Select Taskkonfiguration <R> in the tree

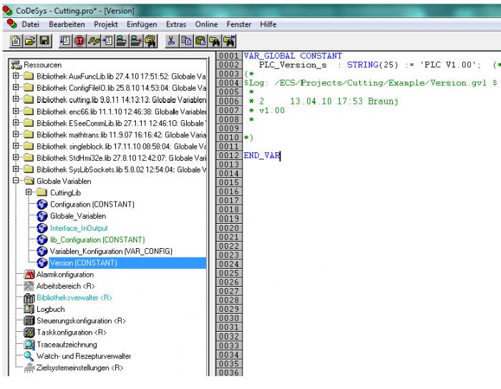pyautogui.click(x=71, y=333)
